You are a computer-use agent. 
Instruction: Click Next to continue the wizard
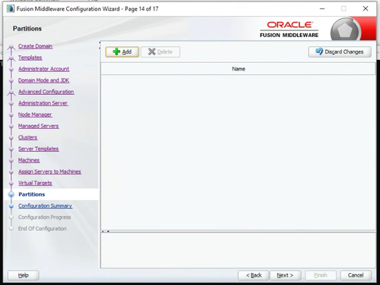285,275
